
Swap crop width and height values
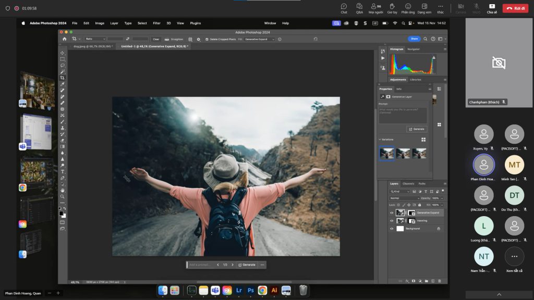click(128, 39)
